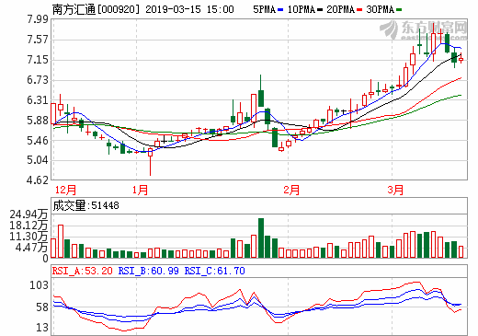The height and width of the screenshot is (336, 478).
Task: Click the 30PMA legend label
Action: (381, 9)
